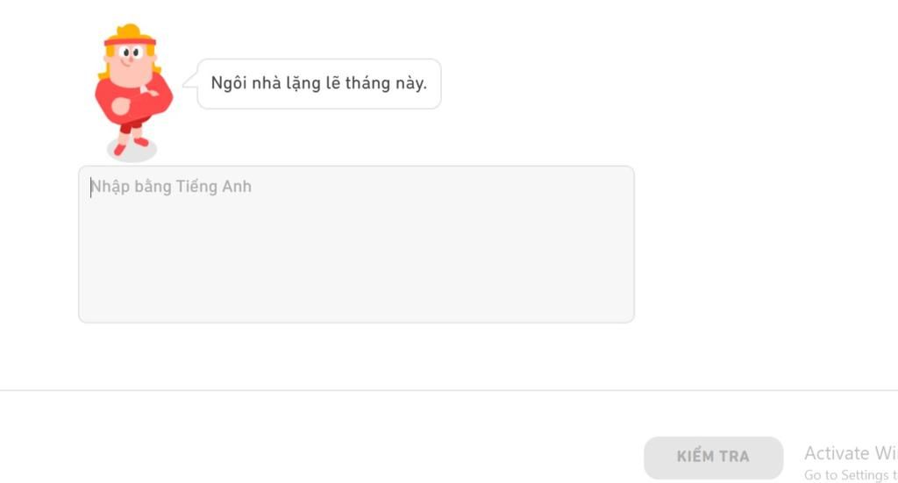
Task: Click the word "này" in the sentence
Action: tap(407, 84)
